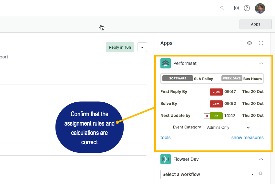The height and width of the screenshot is (184, 275).
Task: Collapse the Flowset Dev panel
Action: coord(261,159)
